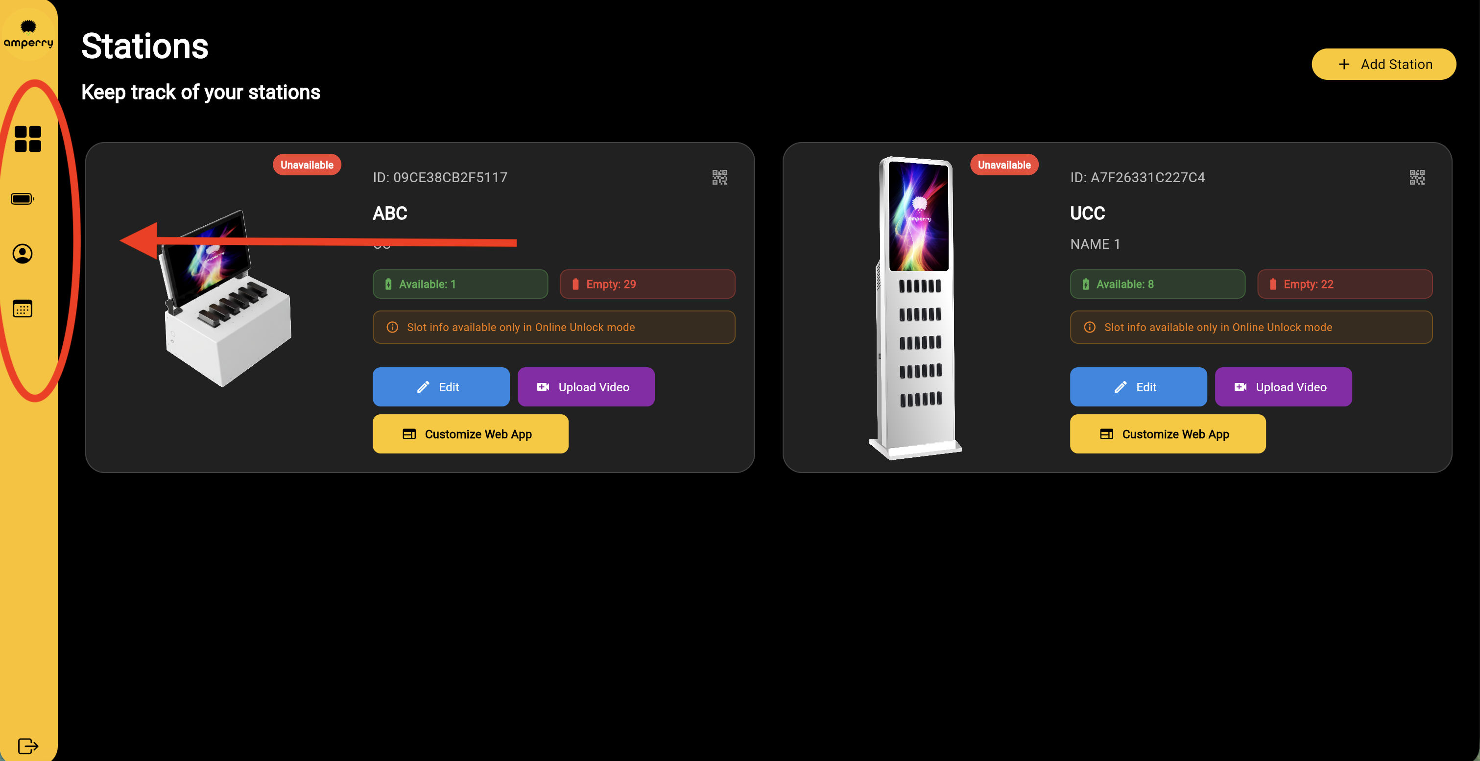The width and height of the screenshot is (1480, 761).
Task: Customize Web App for ABC station
Action: coord(470,434)
